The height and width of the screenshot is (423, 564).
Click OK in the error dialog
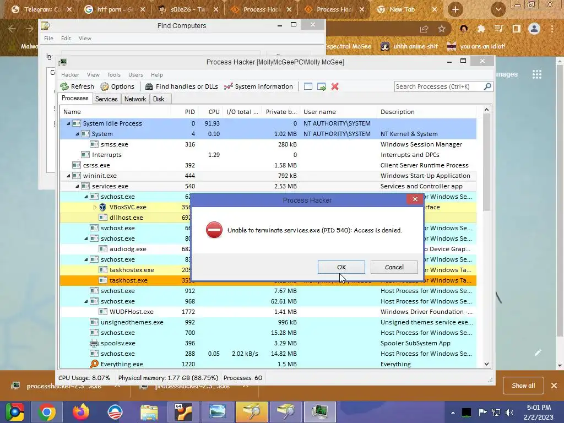(341, 267)
